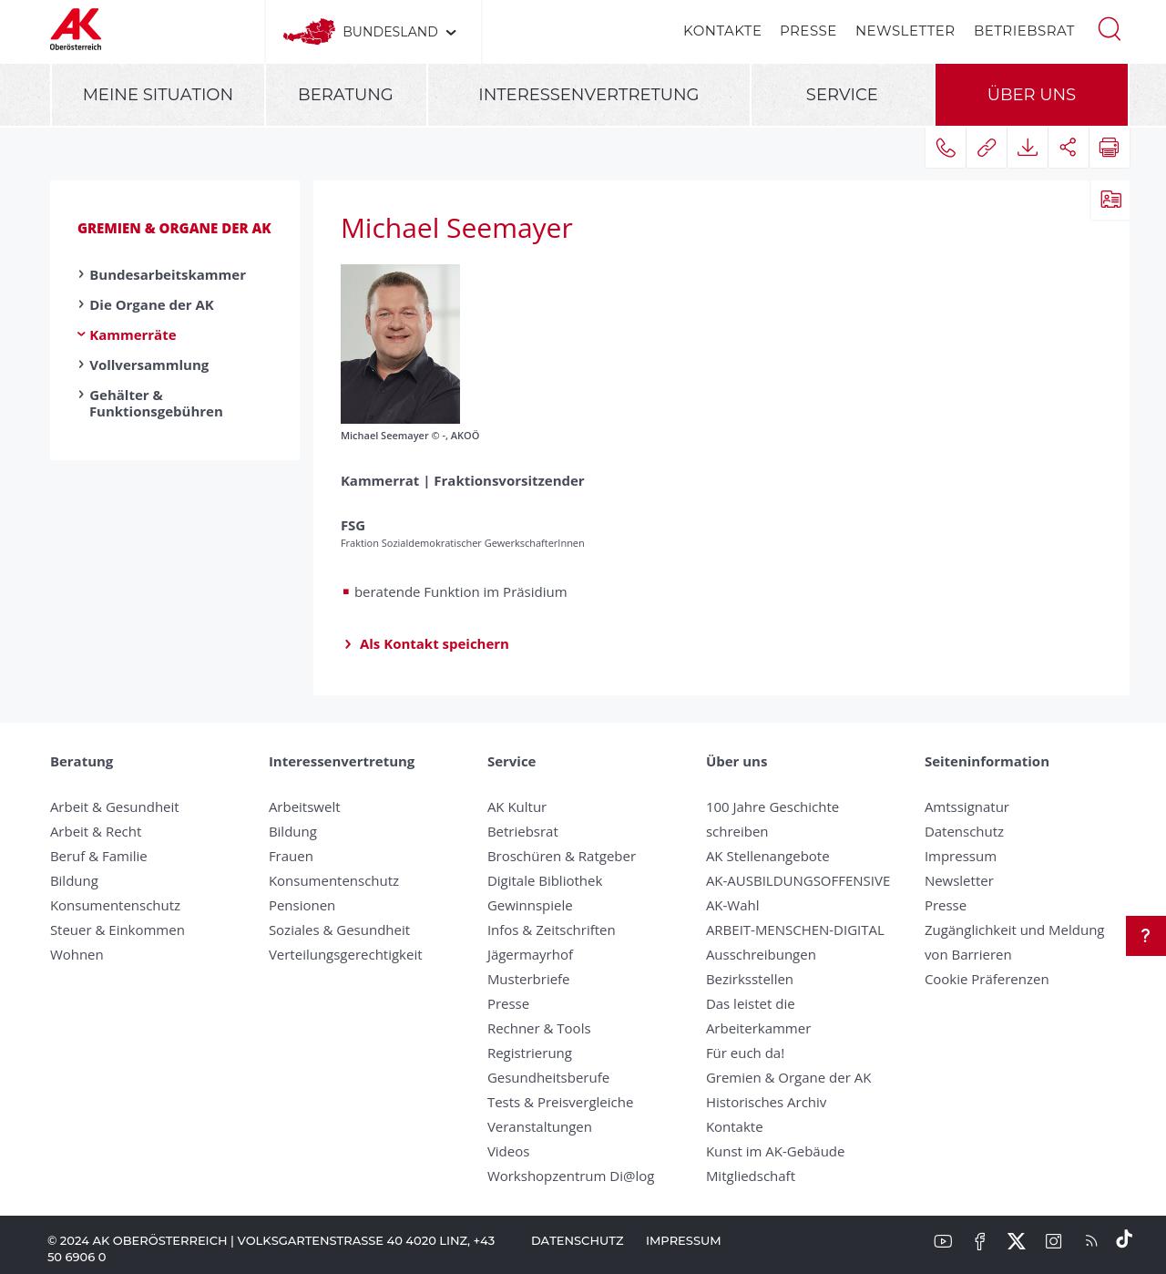Open AK Kultur footer link

point(517,807)
